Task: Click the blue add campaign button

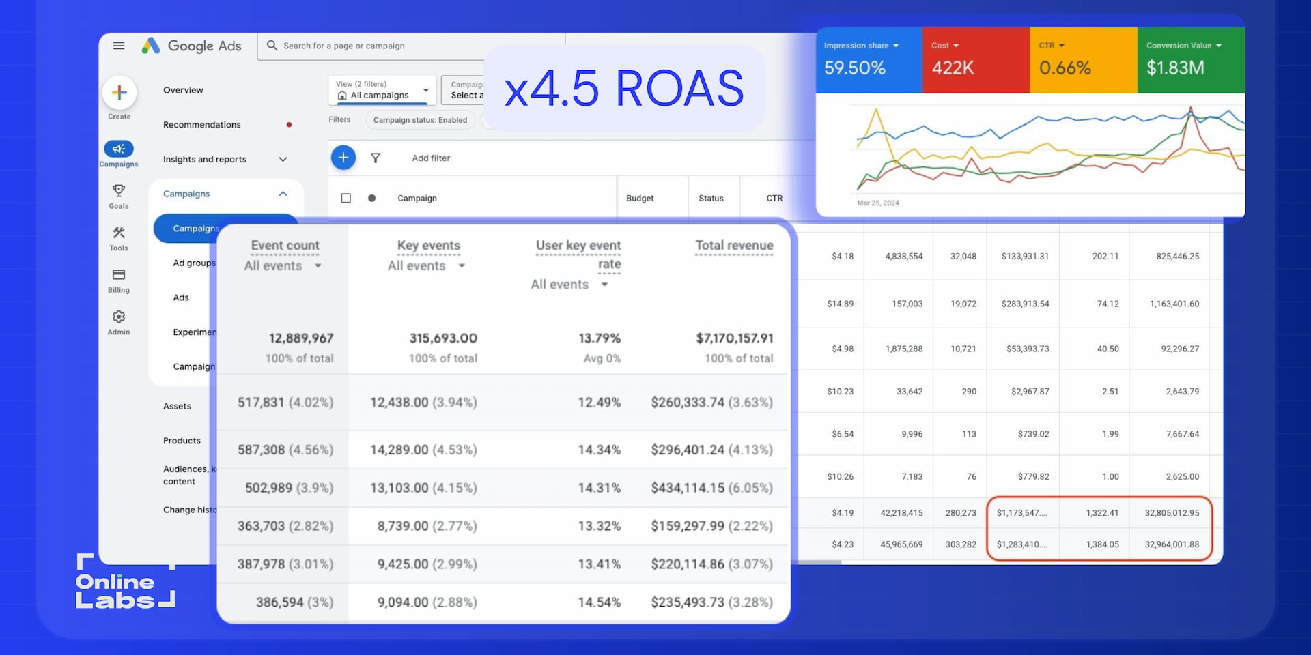Action: point(343,158)
